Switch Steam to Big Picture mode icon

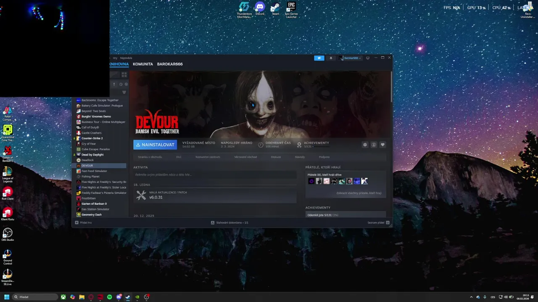[368, 58]
